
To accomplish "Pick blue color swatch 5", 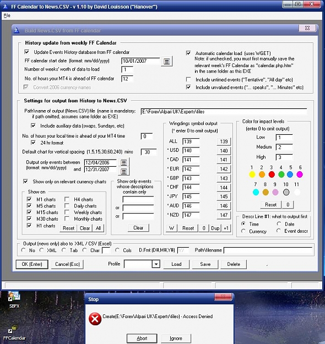I will [x=290, y=174].
